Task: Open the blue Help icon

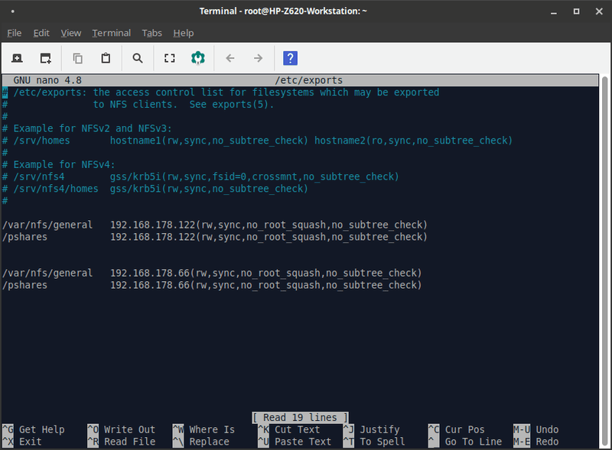Action: (290, 59)
